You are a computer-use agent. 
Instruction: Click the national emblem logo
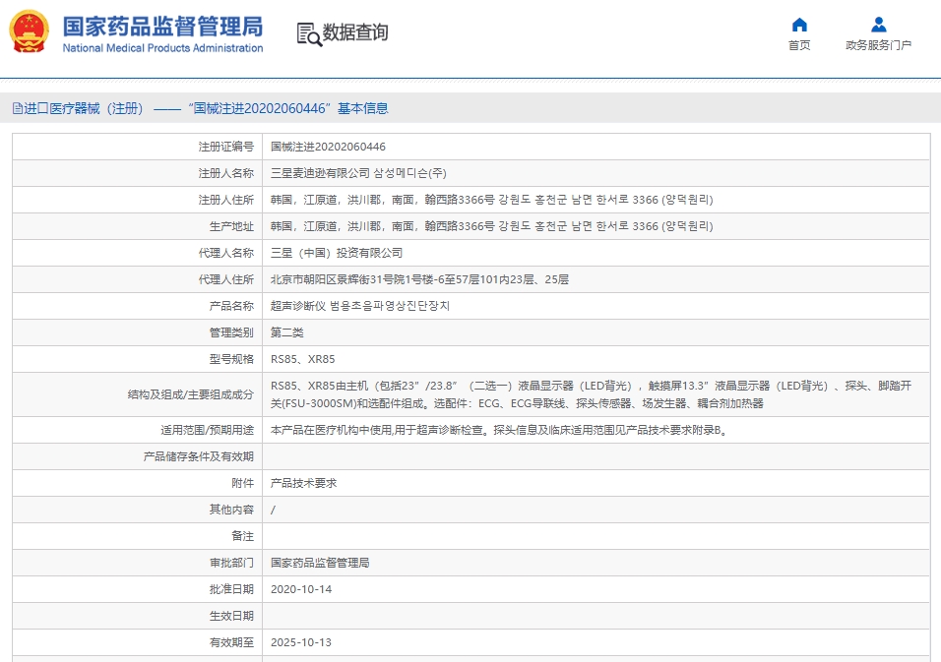coord(29,31)
